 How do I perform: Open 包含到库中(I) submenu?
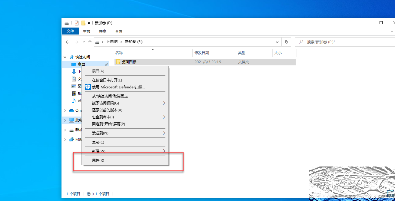pyautogui.click(x=125, y=117)
